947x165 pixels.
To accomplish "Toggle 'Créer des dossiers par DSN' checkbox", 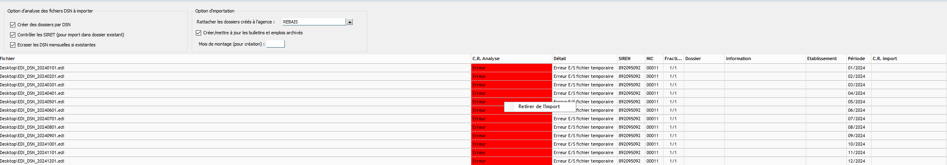I will pyautogui.click(x=13, y=25).
